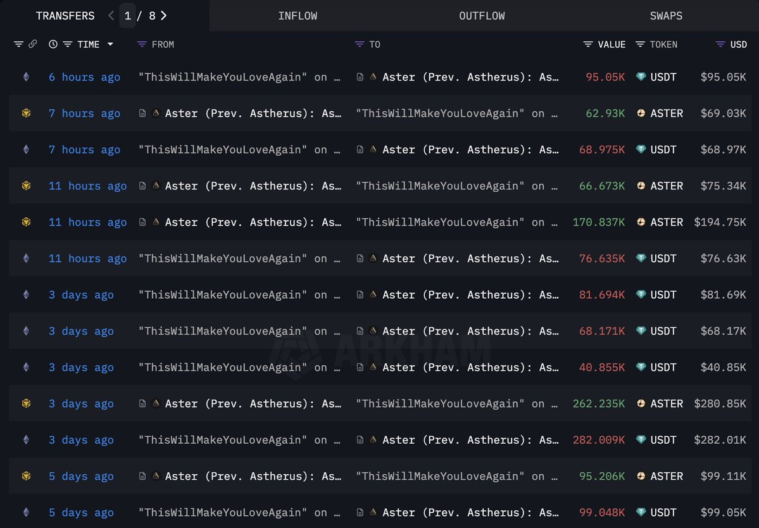Image resolution: width=759 pixels, height=528 pixels.
Task: Expand the TIME sort dropdown arrow
Action: click(x=110, y=44)
